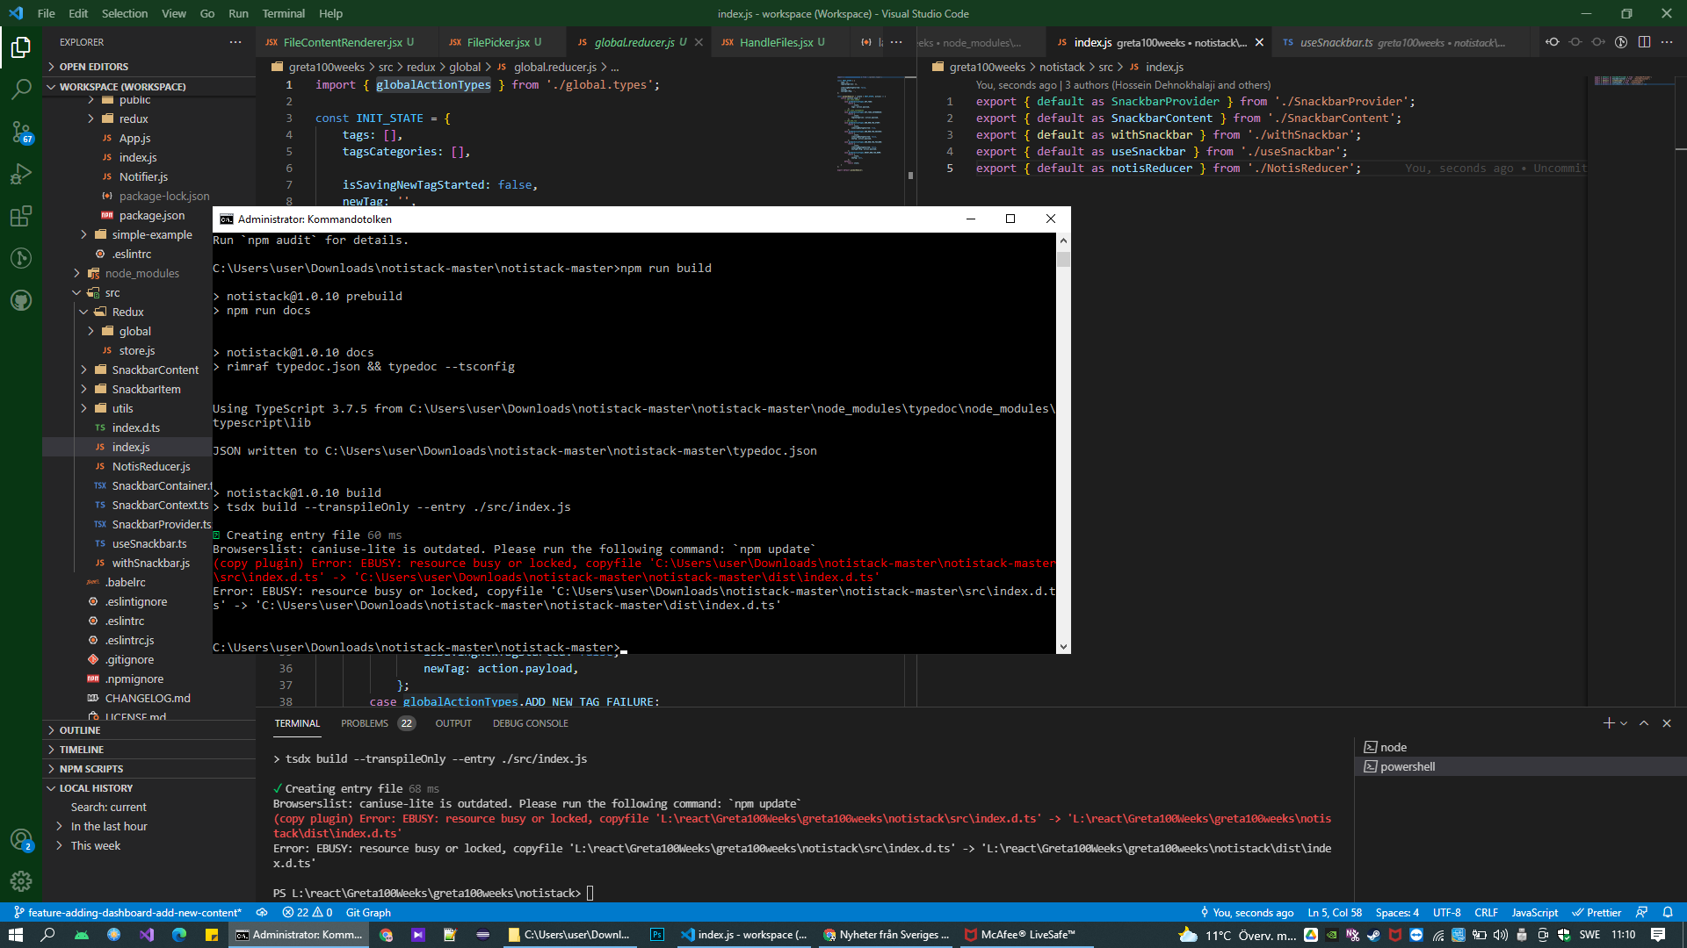Open the Source Control view
Viewport: 1687px width, 948px height.
coord(21,132)
